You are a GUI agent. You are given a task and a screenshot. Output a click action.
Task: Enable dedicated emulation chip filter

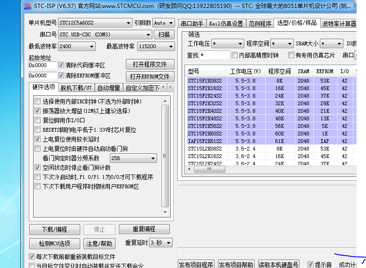click(291, 55)
